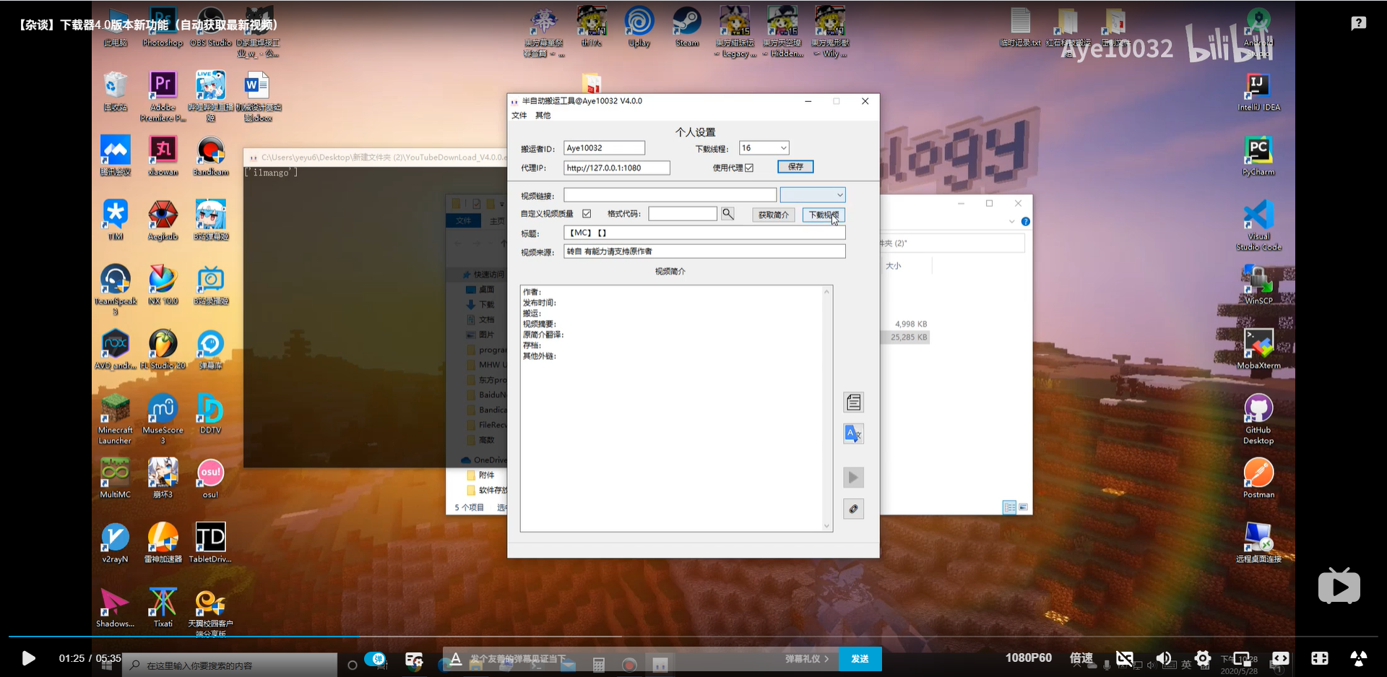Image resolution: width=1387 pixels, height=677 pixels.
Task: Toggle subtitles icon in the player bar
Action: click(1125, 658)
